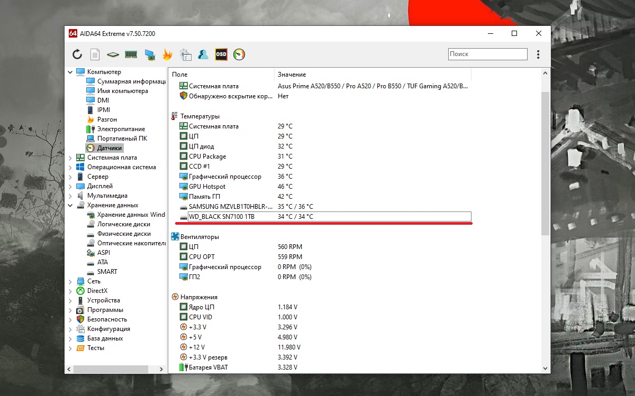Open the monitor diagnostics toolbar icon
This screenshot has width=635, height=396.
click(149, 54)
